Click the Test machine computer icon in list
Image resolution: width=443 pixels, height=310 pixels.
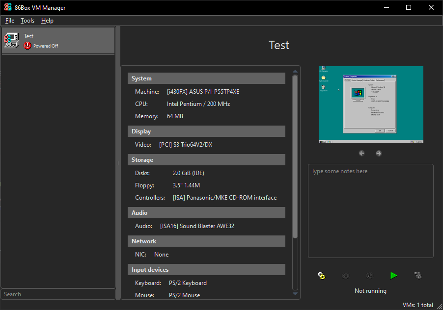point(12,40)
